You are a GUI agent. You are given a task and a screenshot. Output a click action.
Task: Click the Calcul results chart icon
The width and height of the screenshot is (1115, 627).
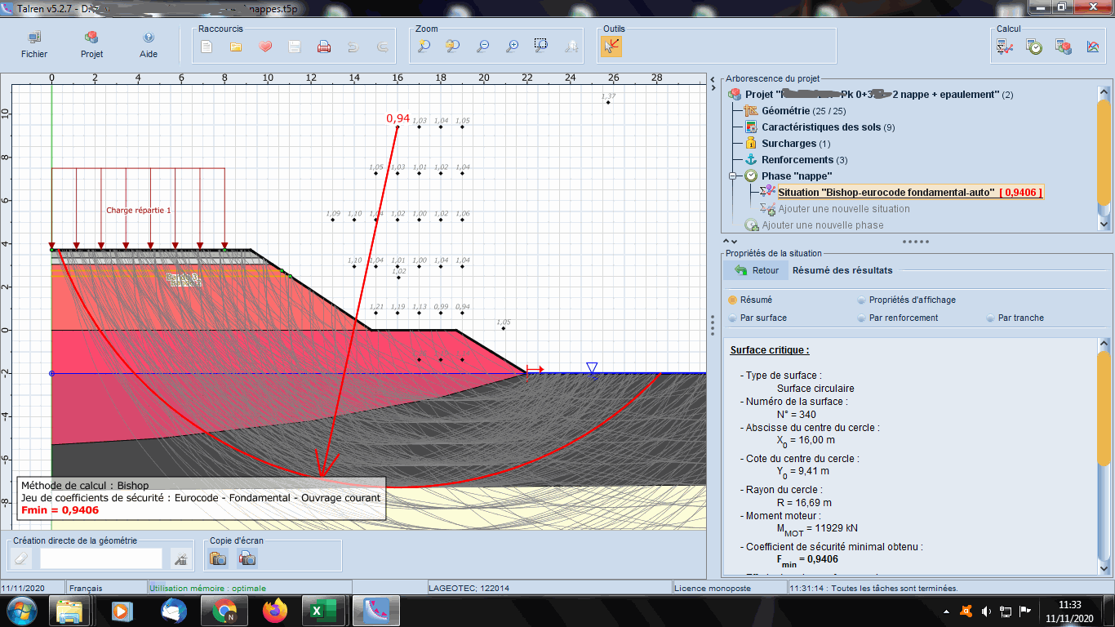(1093, 47)
